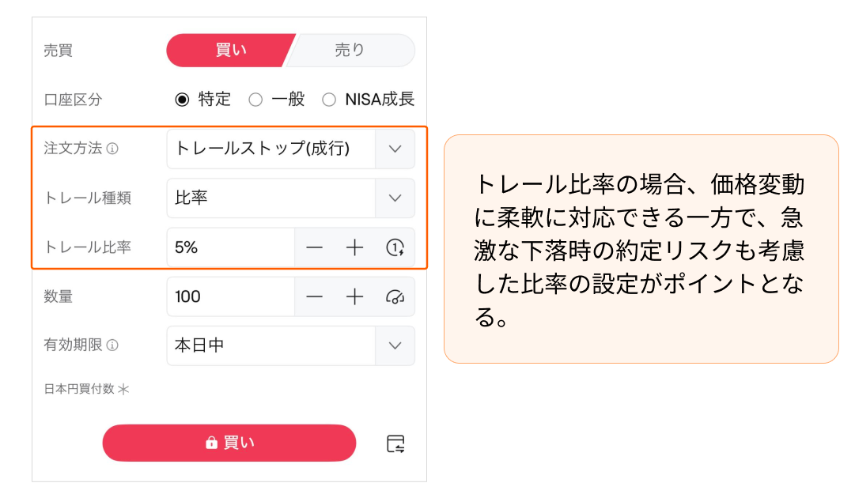Increase 数量 with plus button

pos(355,296)
